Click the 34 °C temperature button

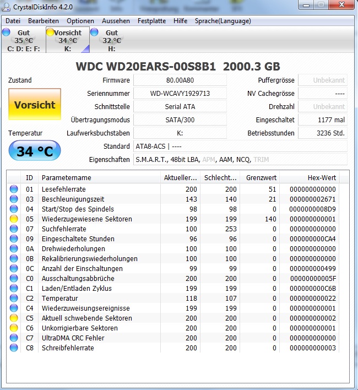[35, 151]
